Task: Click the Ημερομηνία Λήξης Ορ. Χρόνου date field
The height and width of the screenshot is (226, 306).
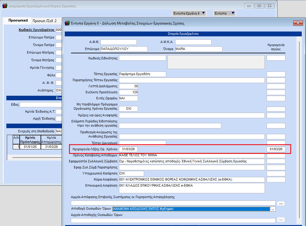Action: [x=129, y=149]
